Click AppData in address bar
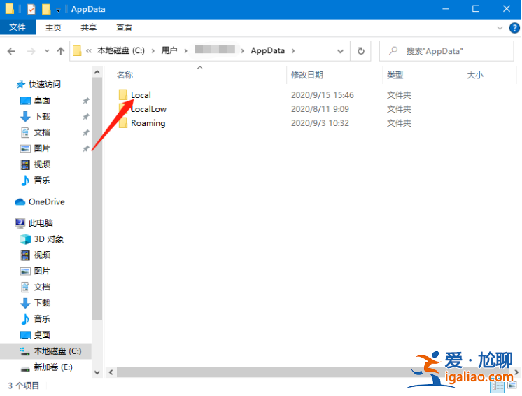 click(x=268, y=50)
